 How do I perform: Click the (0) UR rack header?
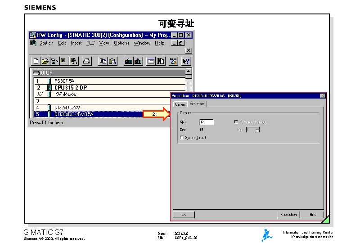(109, 73)
